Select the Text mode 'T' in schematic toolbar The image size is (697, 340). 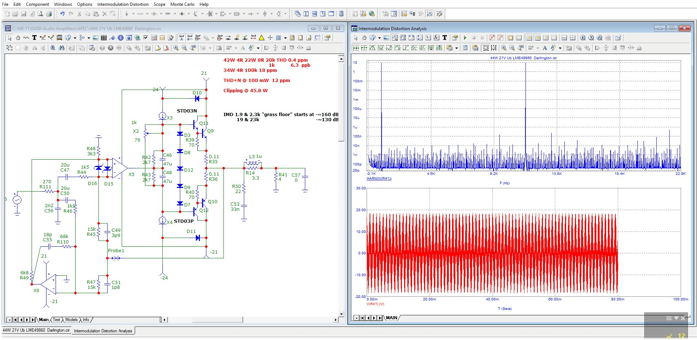click(x=35, y=38)
